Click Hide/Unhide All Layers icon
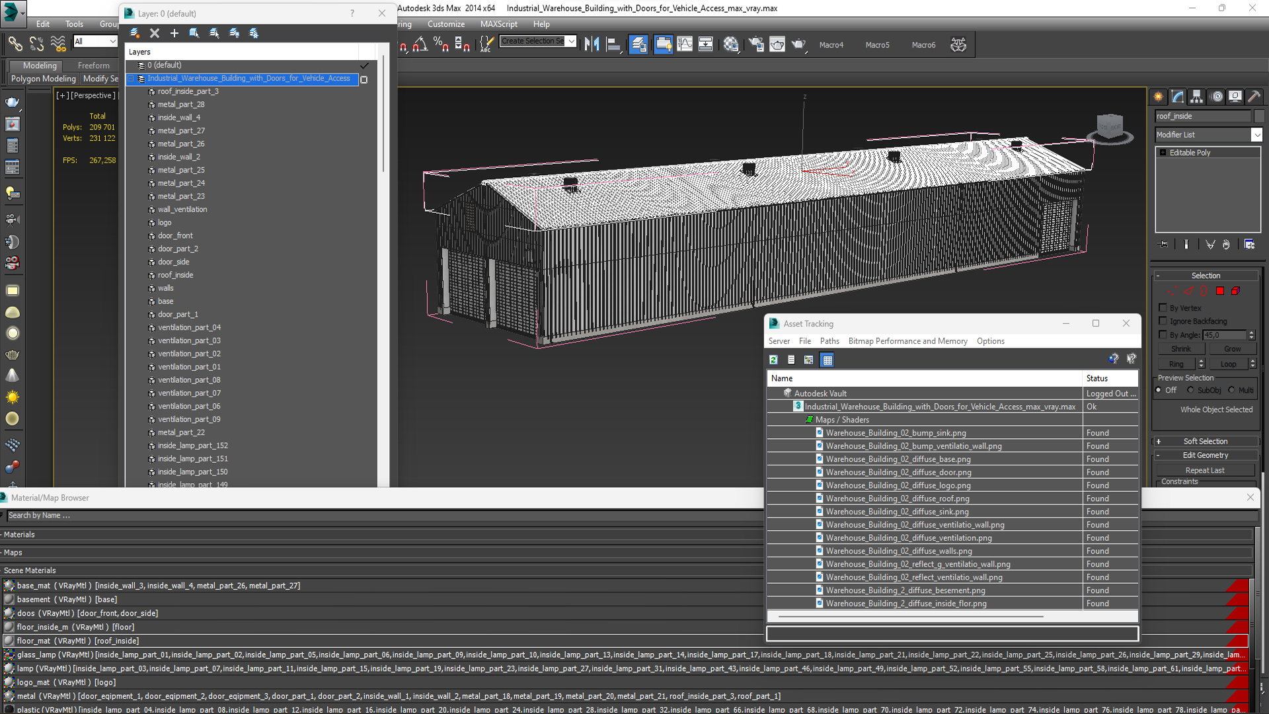The image size is (1269, 714). click(x=234, y=33)
